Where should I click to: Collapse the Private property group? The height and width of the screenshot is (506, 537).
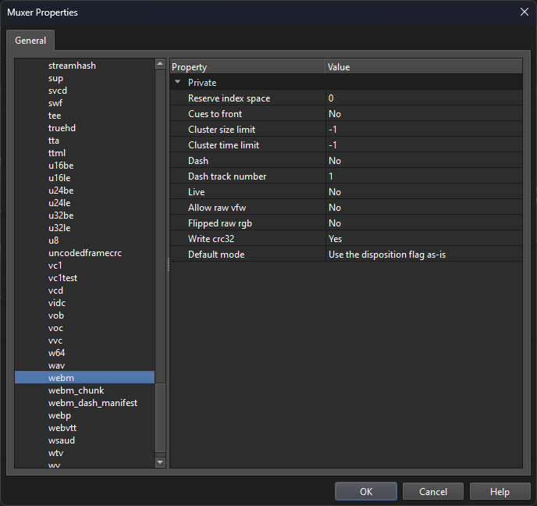click(x=178, y=82)
